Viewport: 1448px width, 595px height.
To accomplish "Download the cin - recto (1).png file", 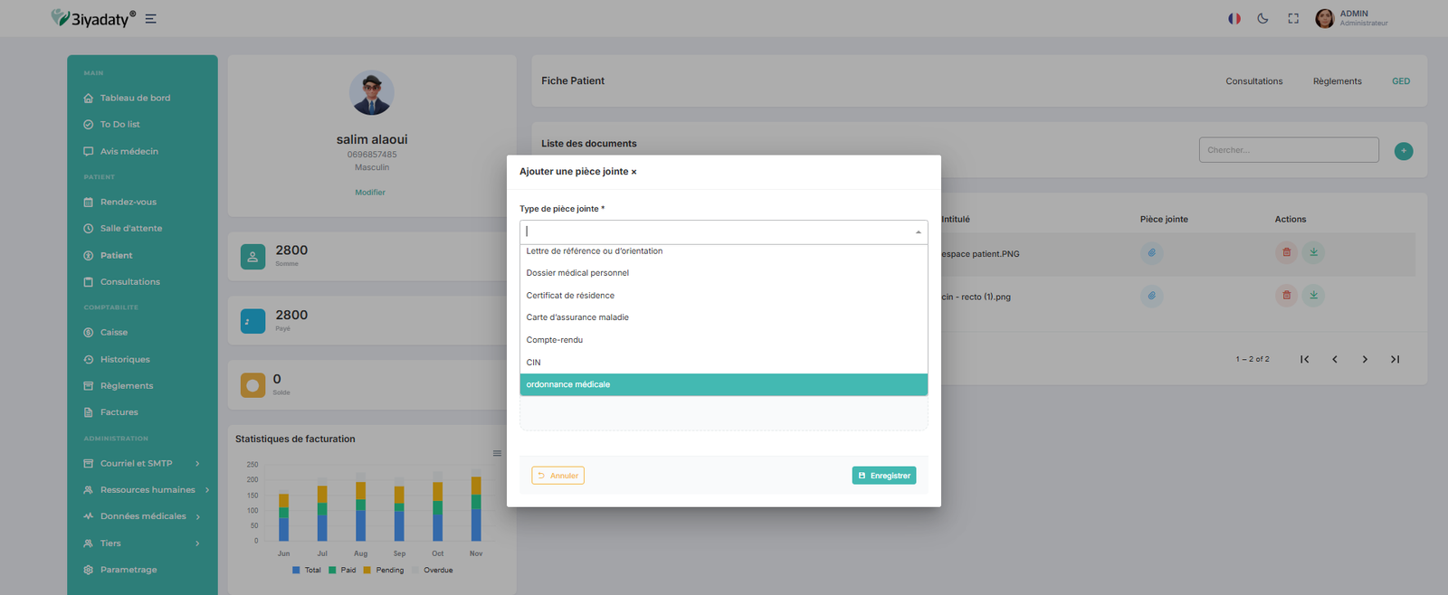I will (x=1313, y=296).
